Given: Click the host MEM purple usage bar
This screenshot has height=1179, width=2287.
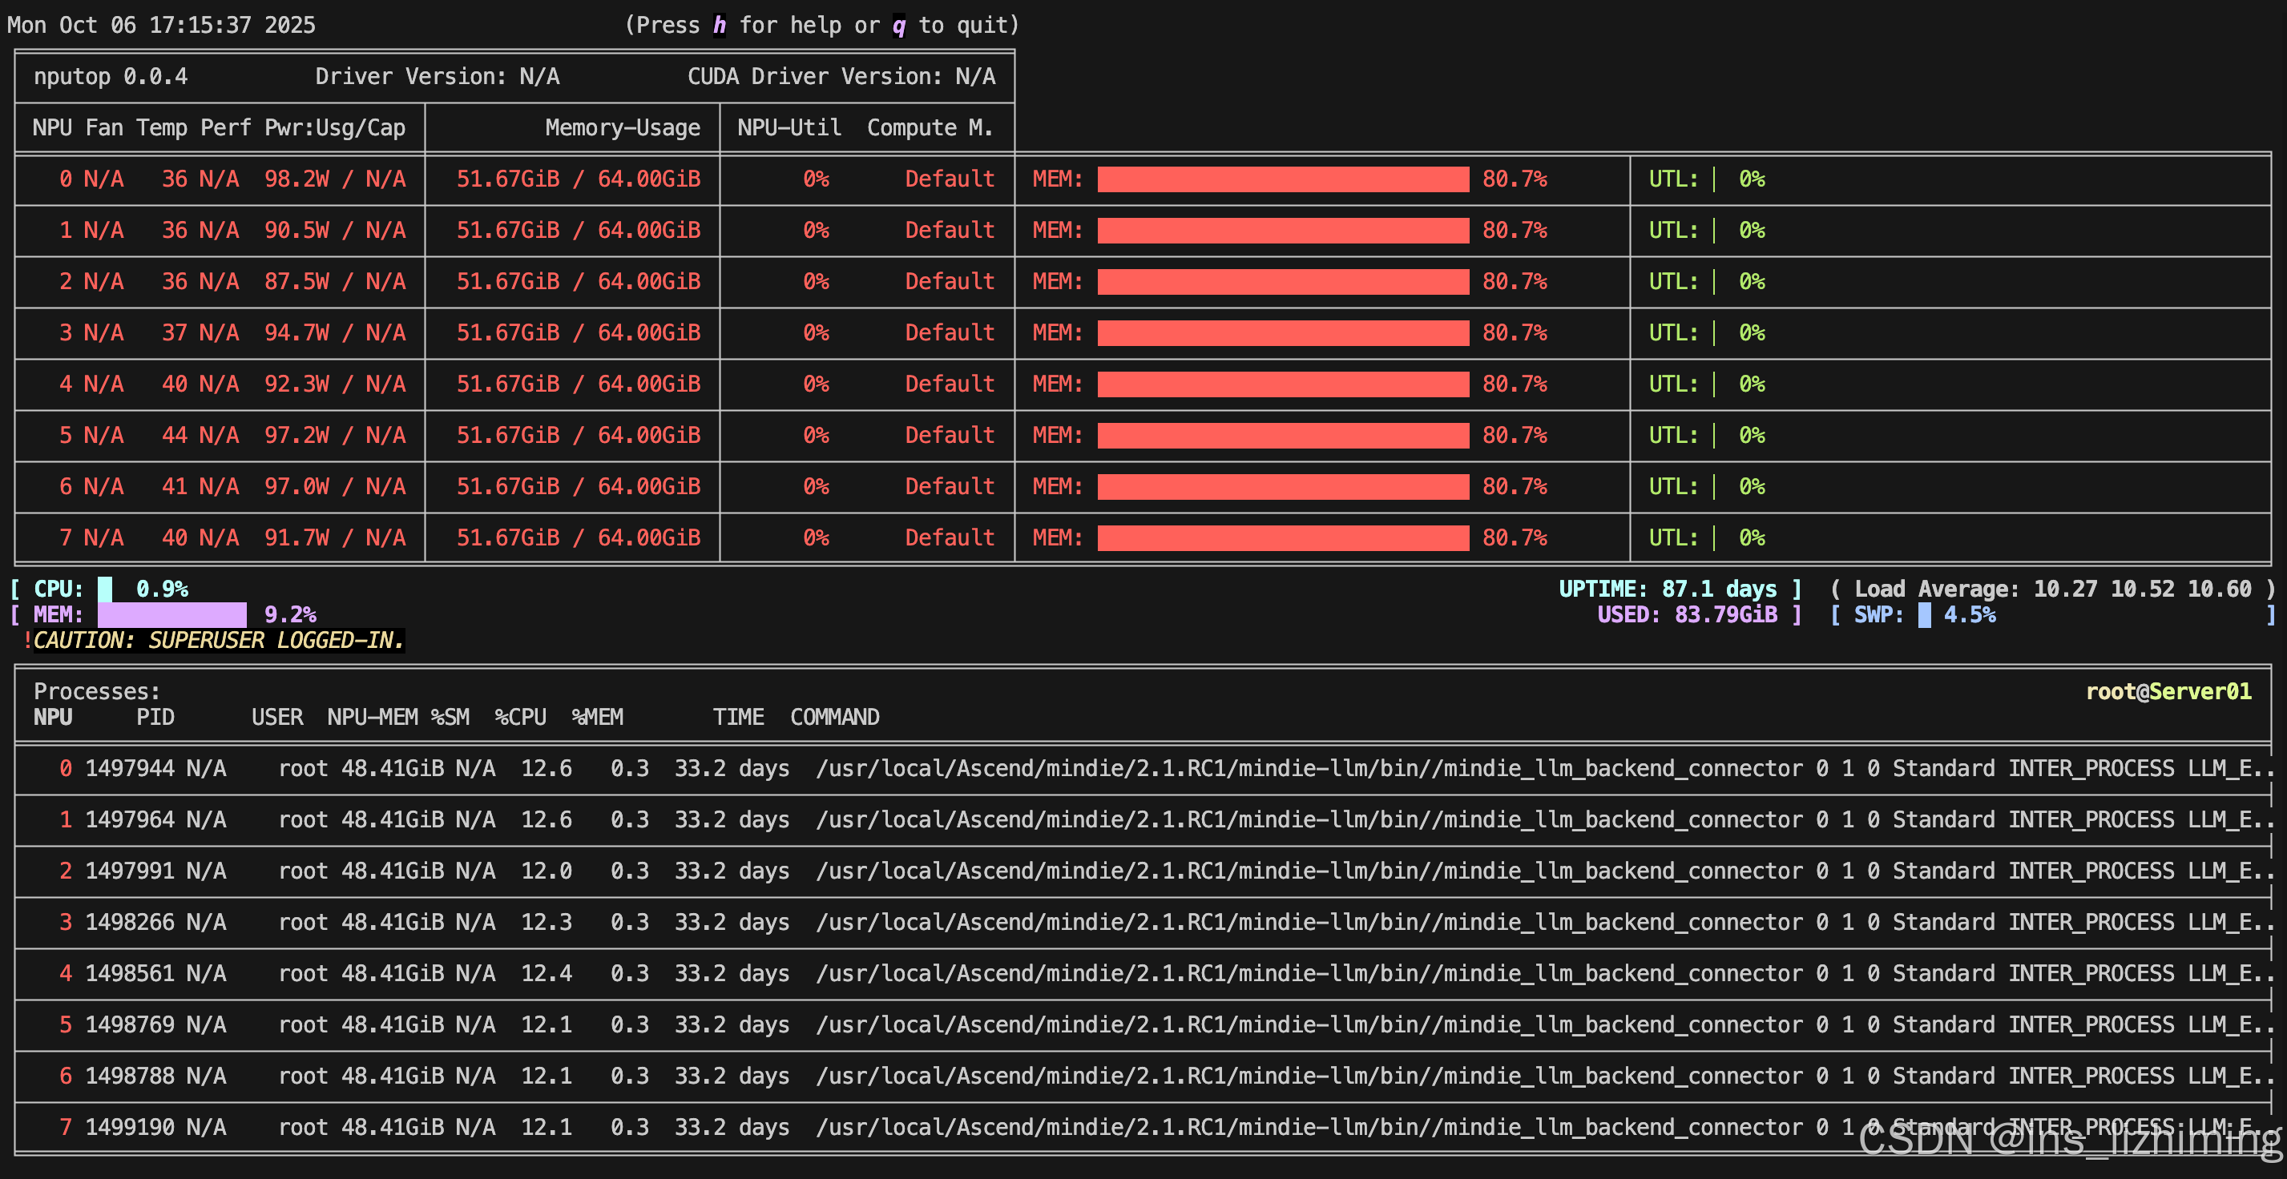Looking at the screenshot, I should click(x=171, y=615).
